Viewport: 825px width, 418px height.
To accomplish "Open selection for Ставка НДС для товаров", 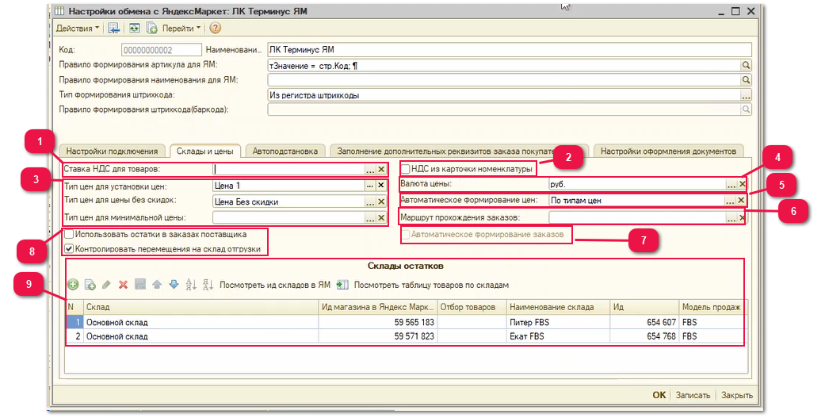I will click(370, 170).
